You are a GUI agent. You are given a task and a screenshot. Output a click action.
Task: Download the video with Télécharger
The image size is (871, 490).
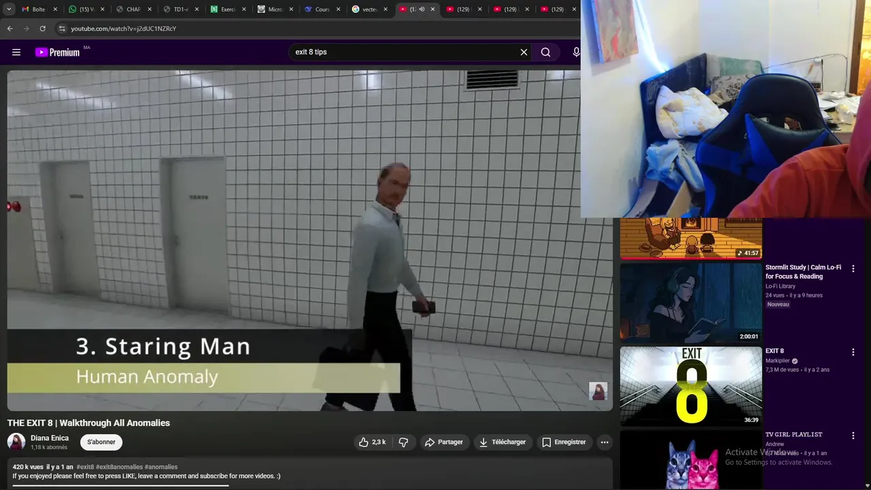502,442
